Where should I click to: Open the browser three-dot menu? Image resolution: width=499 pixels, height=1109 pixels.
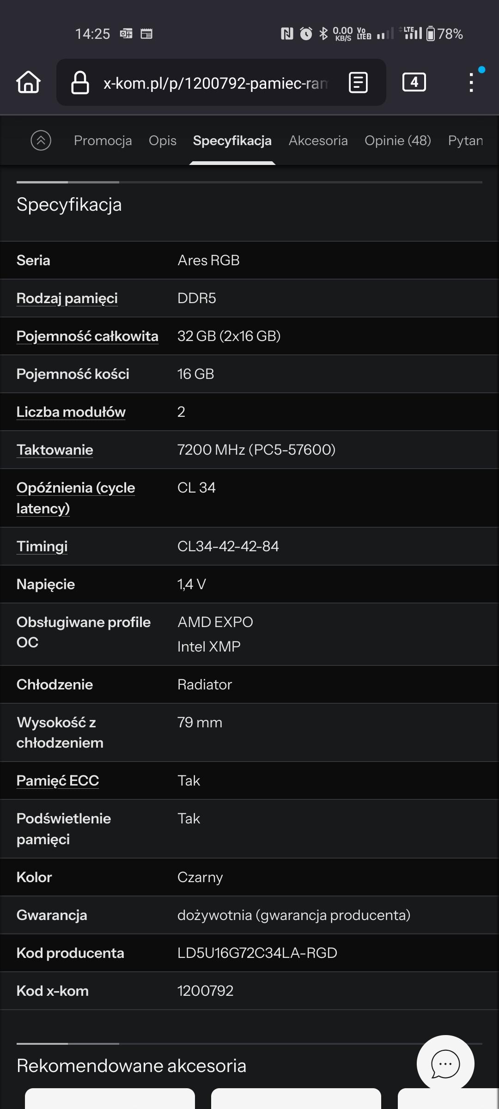click(x=471, y=83)
